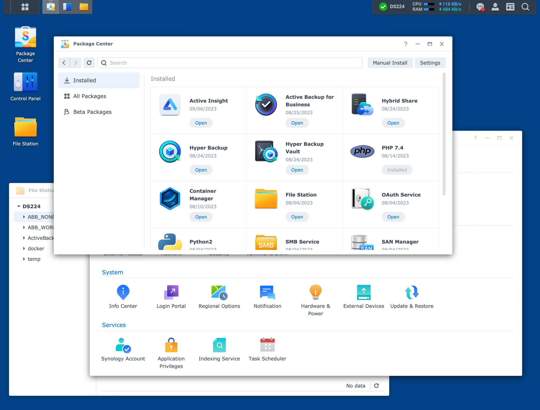Open Hybrid Share via Open button
Image resolution: width=540 pixels, height=410 pixels.
coord(393,123)
